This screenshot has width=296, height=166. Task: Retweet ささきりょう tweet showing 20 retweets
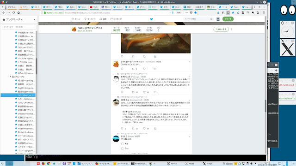133,92
